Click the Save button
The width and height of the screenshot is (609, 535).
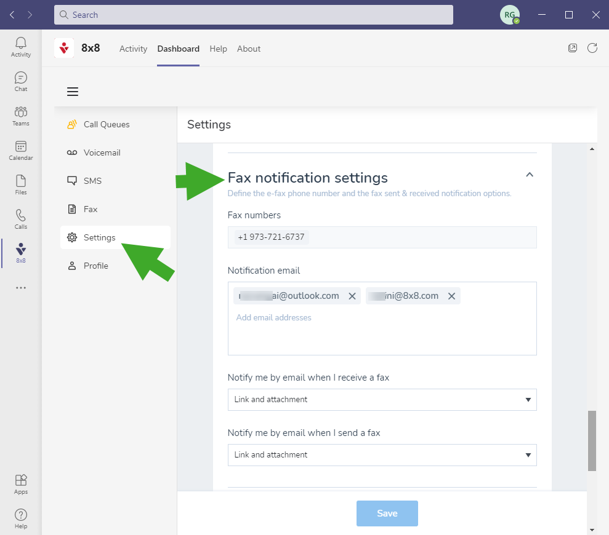387,513
